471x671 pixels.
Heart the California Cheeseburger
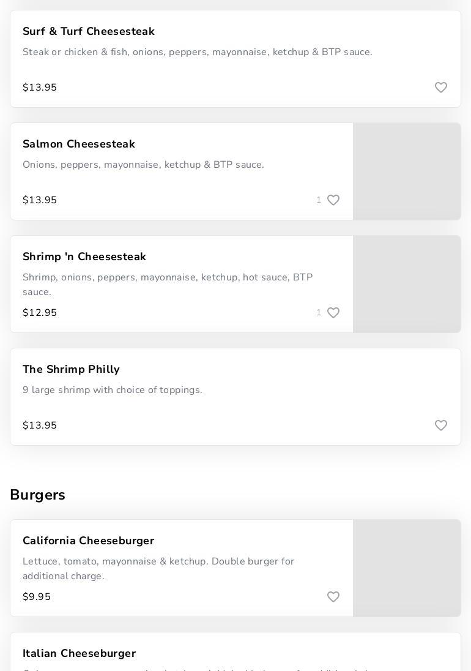pos(333,597)
